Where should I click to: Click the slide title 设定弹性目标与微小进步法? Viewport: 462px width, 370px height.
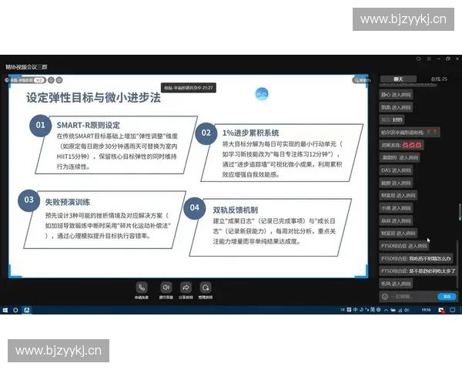[93, 98]
